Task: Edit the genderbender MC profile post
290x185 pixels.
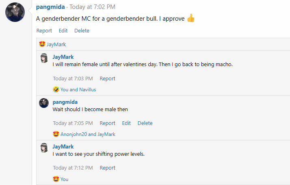Action: (63, 31)
